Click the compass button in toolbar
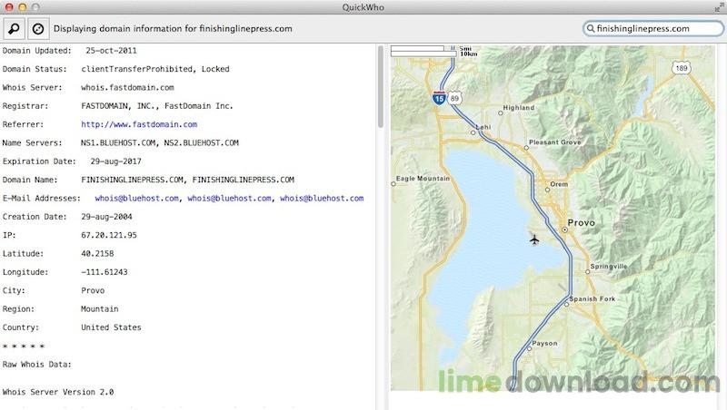This screenshot has height=410, width=727. point(38,28)
